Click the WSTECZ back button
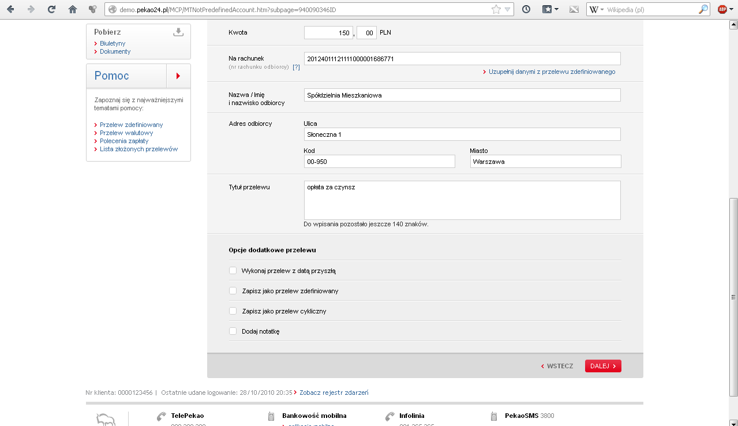The width and height of the screenshot is (738, 426). click(x=557, y=366)
